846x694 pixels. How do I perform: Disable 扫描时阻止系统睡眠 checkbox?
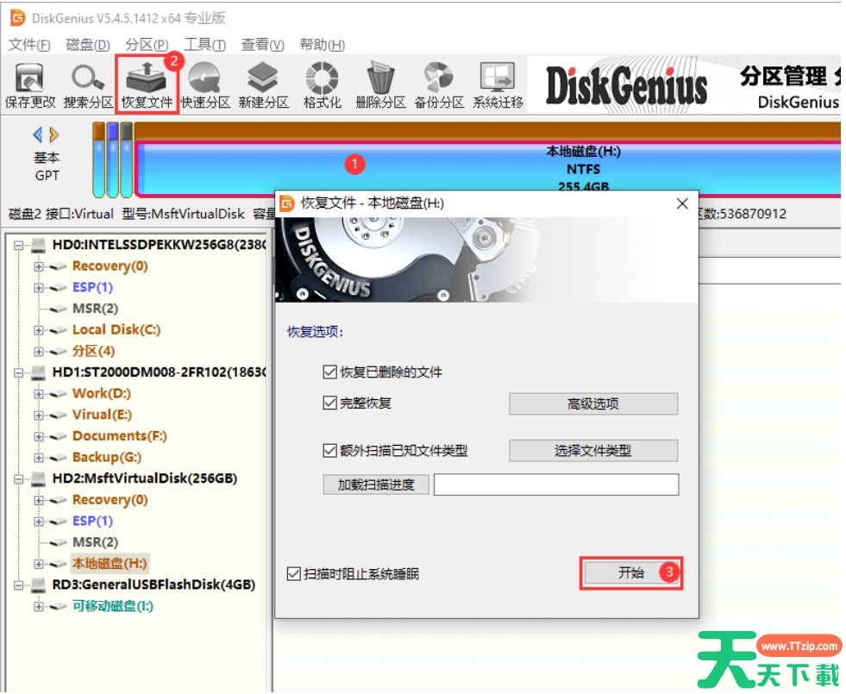pos(294,574)
